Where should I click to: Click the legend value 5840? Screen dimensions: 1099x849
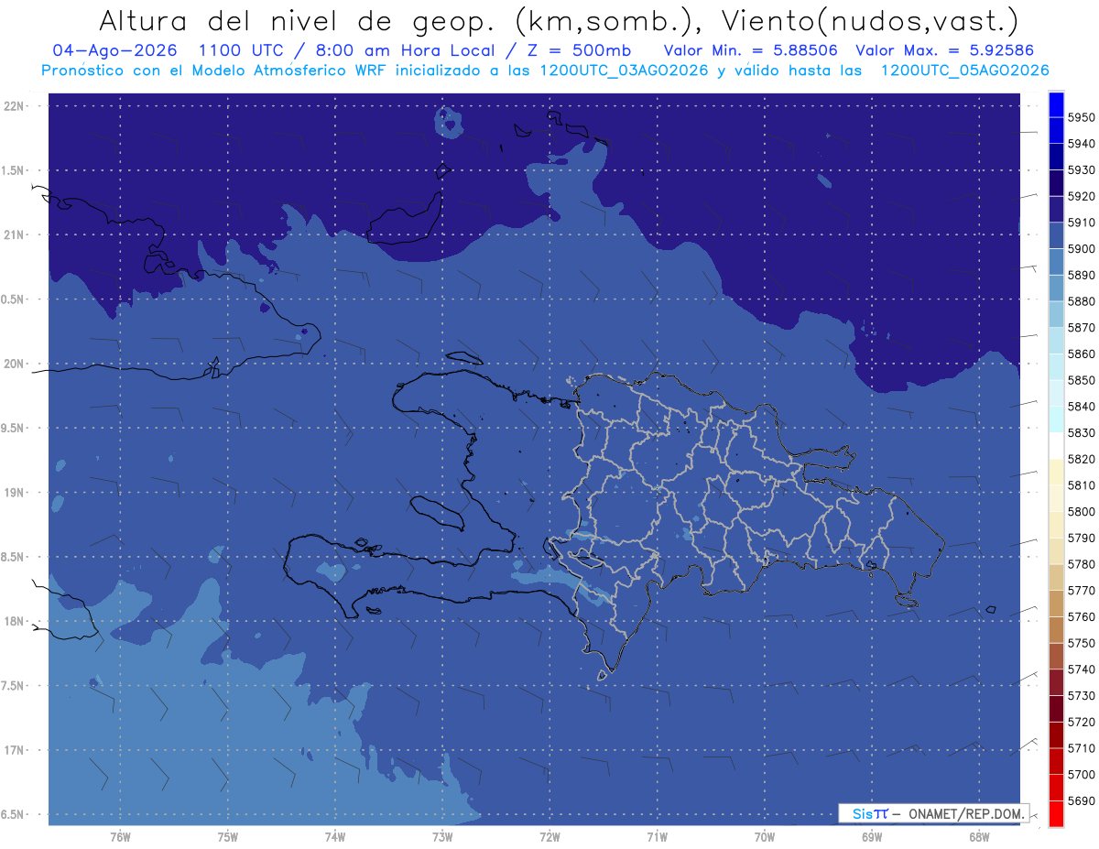click(1081, 407)
